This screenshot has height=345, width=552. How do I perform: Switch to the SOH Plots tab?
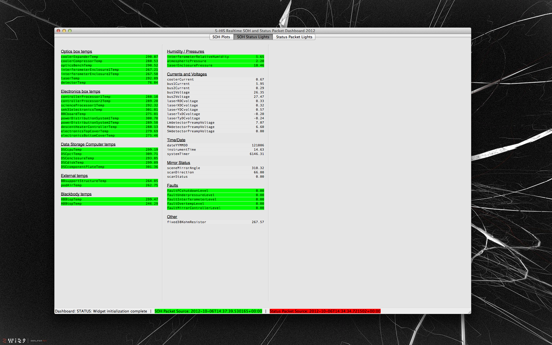221,37
